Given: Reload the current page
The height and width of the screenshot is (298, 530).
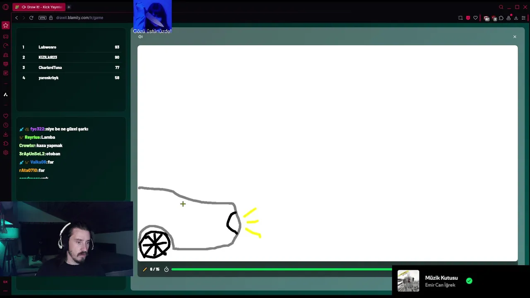Looking at the screenshot, I should click(31, 18).
